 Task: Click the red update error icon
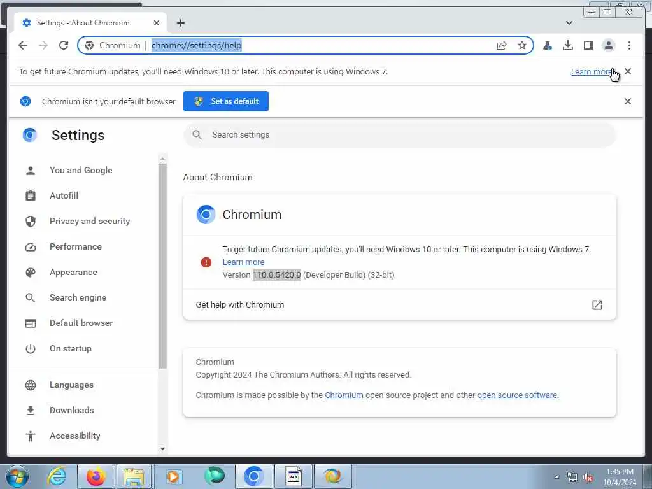pos(206,262)
